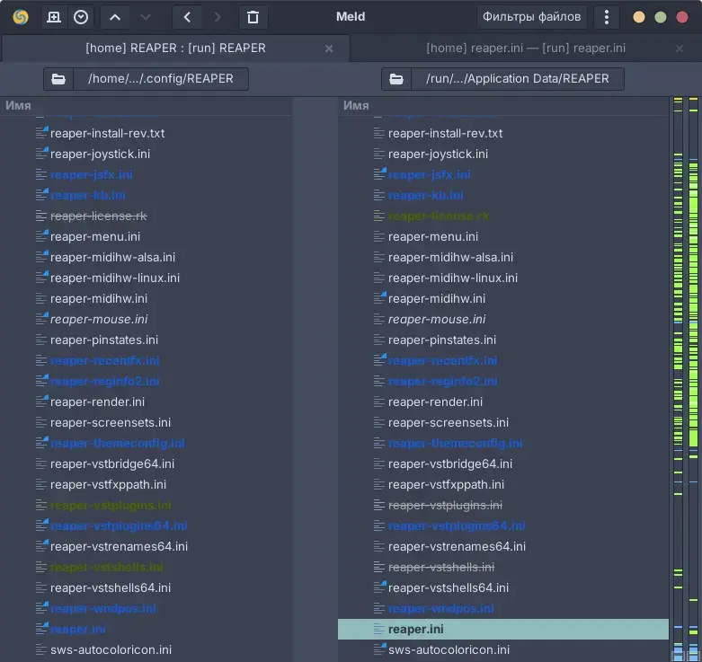
Task: Go to previous change with up arrow
Action: pos(114,17)
